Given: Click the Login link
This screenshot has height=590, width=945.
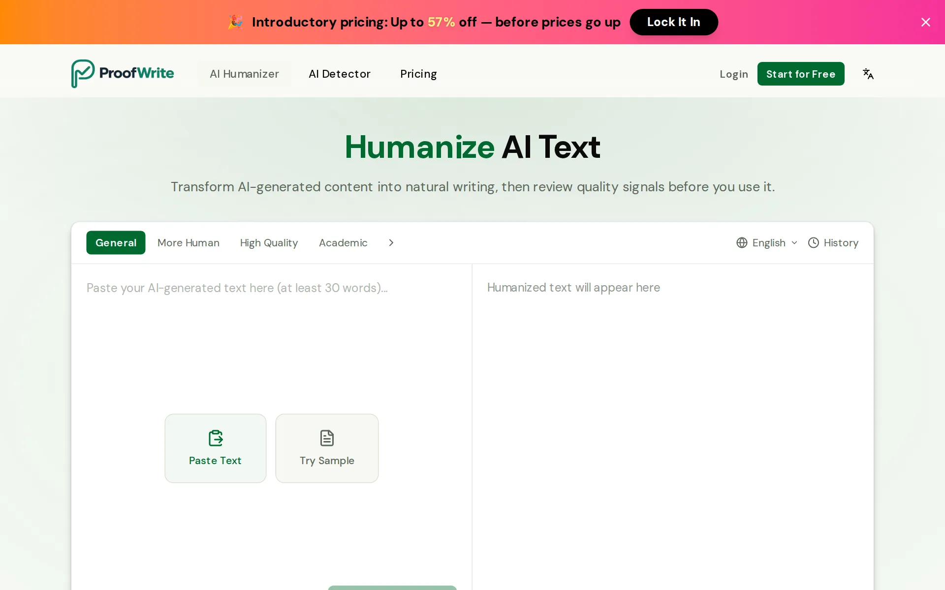Looking at the screenshot, I should (x=734, y=74).
